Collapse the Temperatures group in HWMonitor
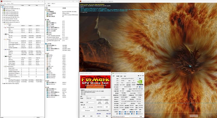Viewport: 217px width, 118px height. (4, 27)
